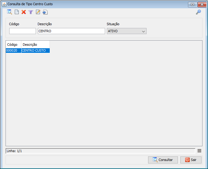Click the purple funnel filter icon
This screenshot has width=208, height=169.
click(x=31, y=12)
